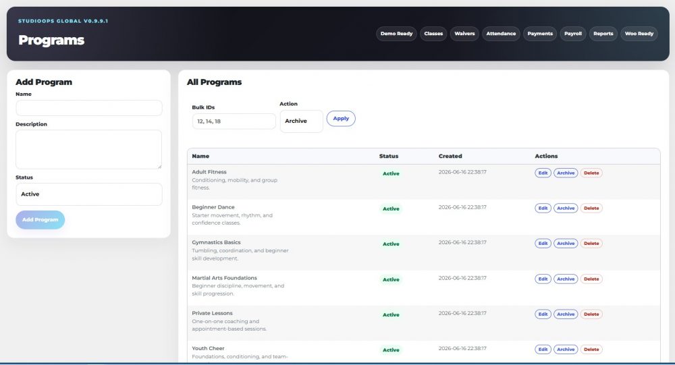This screenshot has width=675, height=365.
Task: Edit the Gymnastics Basics program
Action: coord(543,244)
